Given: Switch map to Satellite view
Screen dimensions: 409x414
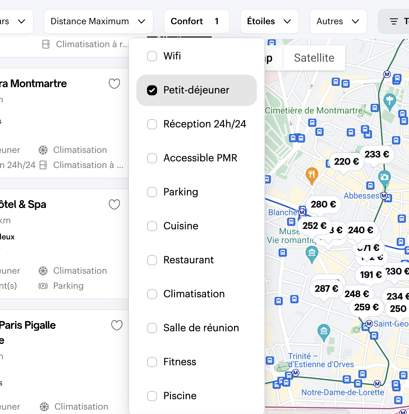Looking at the screenshot, I should pos(314,58).
